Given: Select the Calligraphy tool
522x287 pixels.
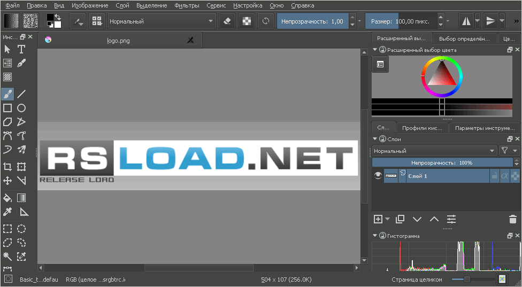Looking at the screenshot, I should click(21, 63).
